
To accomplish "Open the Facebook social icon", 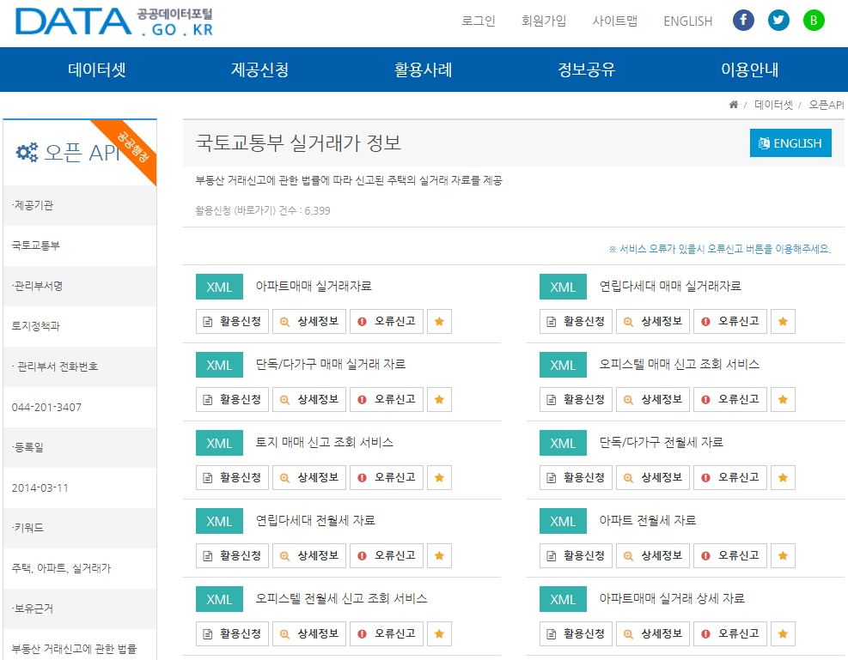I will tap(743, 21).
